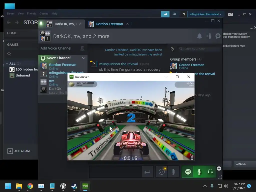Click the Filter by Name field
256x192 pixels.
click(199, 49)
